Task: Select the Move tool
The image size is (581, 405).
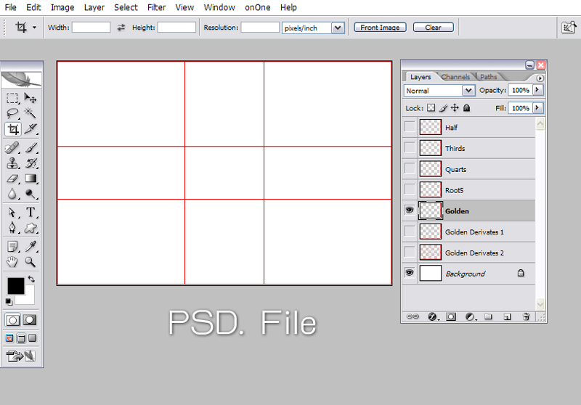Action: [31, 98]
